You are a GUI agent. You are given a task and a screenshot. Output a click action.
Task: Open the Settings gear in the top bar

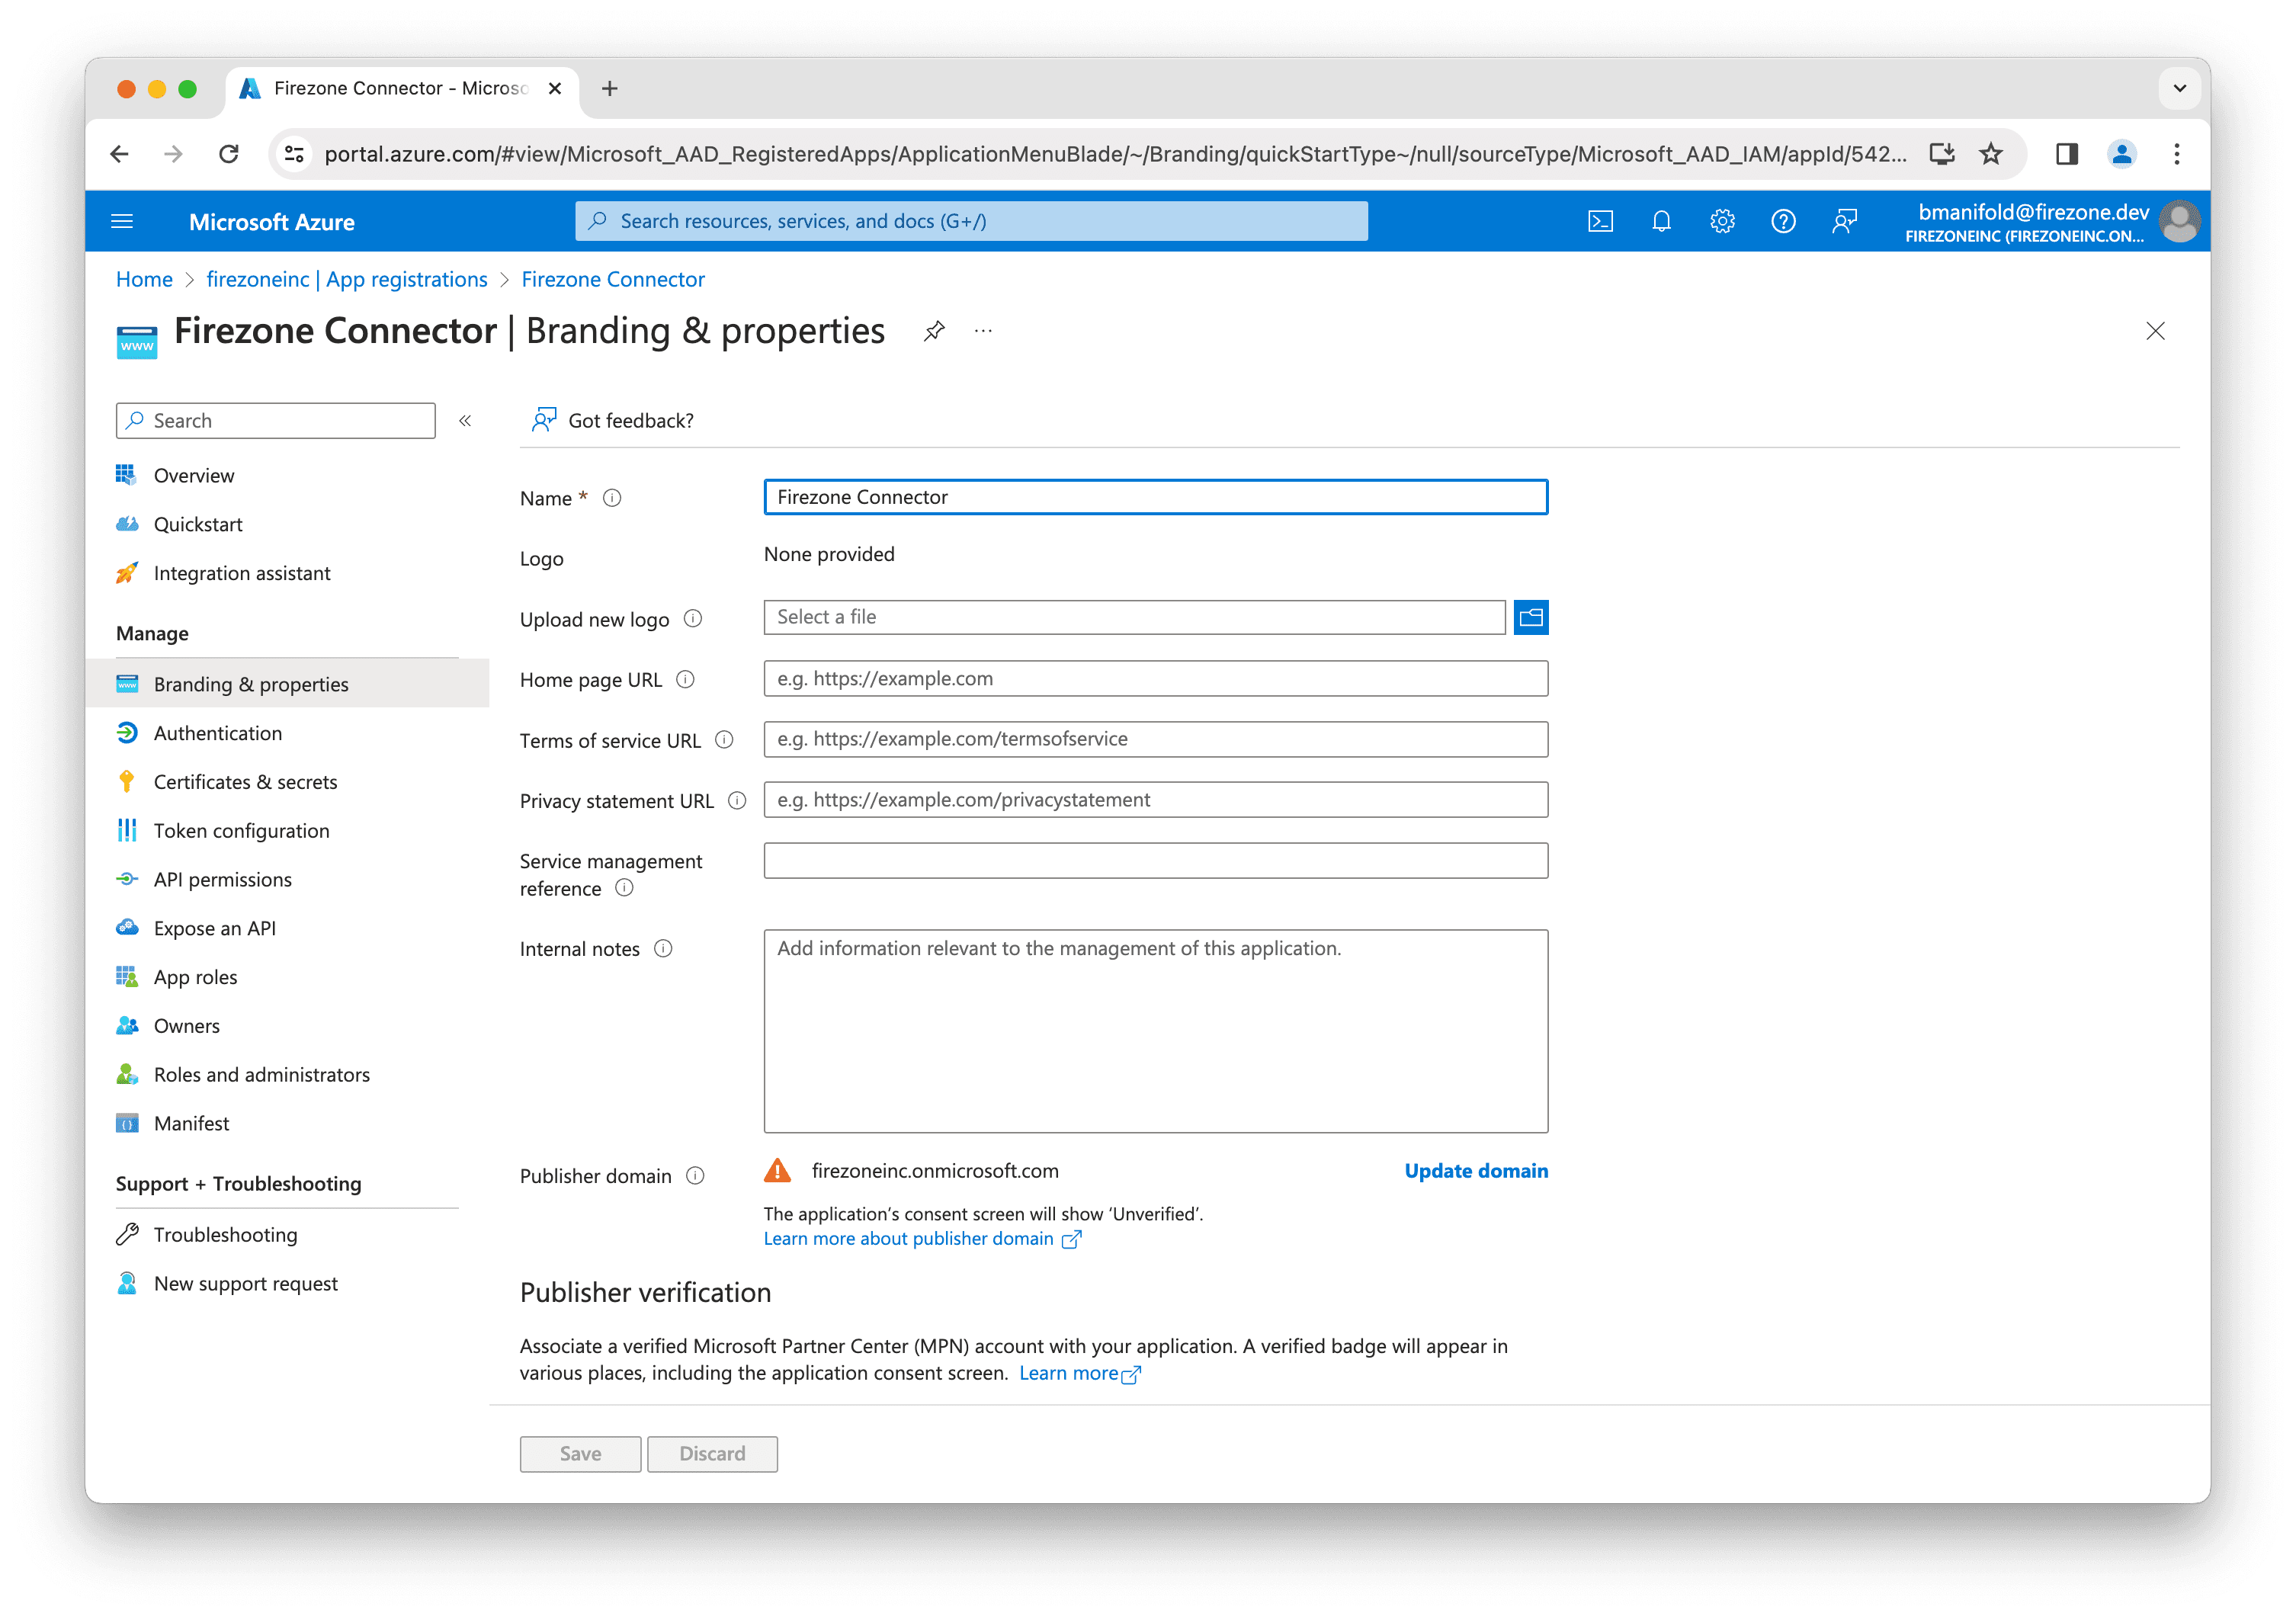click(x=1722, y=221)
